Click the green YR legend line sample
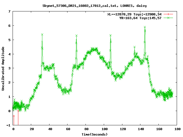Image resolution: width=183 pixels, height=137 pixels. click(x=168, y=18)
